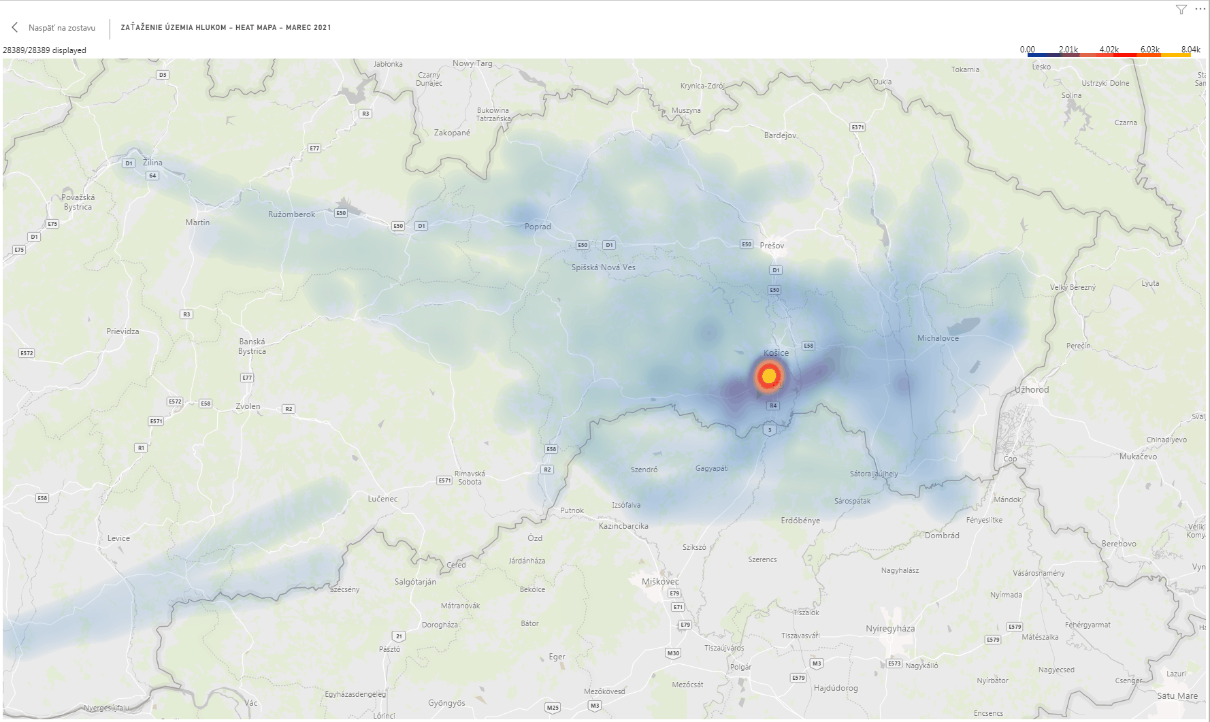Click the yellow hotspot center near Košice
The height and width of the screenshot is (722, 1210).
pyautogui.click(x=769, y=376)
